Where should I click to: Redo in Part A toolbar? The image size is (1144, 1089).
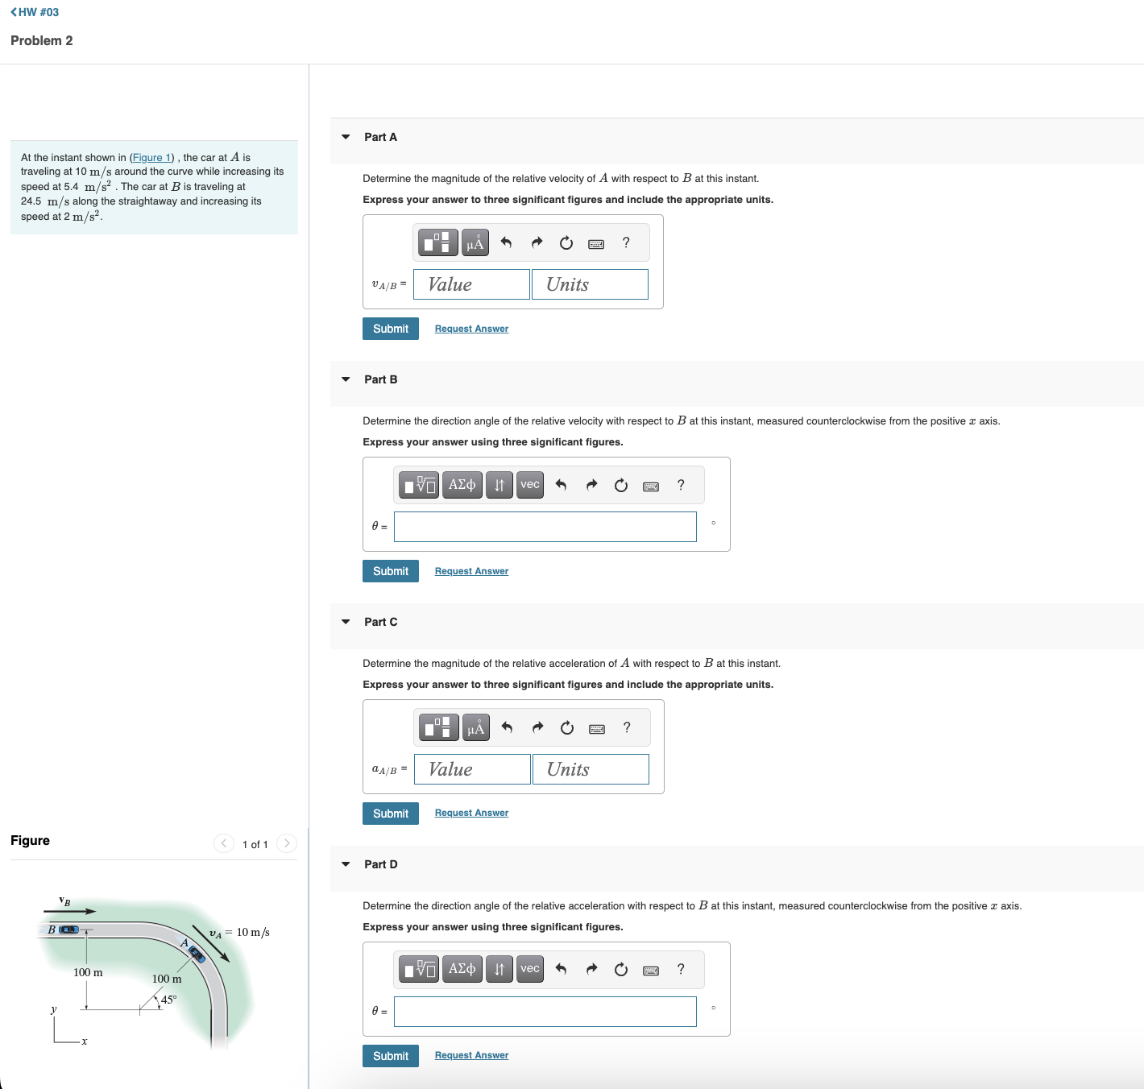[537, 242]
